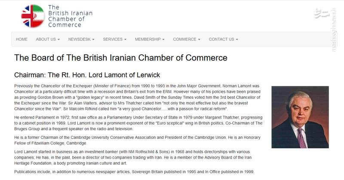Click the Chairman Lord Lamont of Lerwick heading
Image resolution: width=344 pixels, height=180 pixels.
click(87, 75)
